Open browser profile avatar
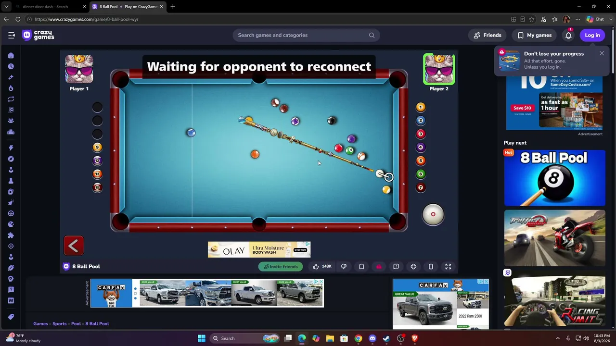The image size is (616, 346). pos(566,19)
